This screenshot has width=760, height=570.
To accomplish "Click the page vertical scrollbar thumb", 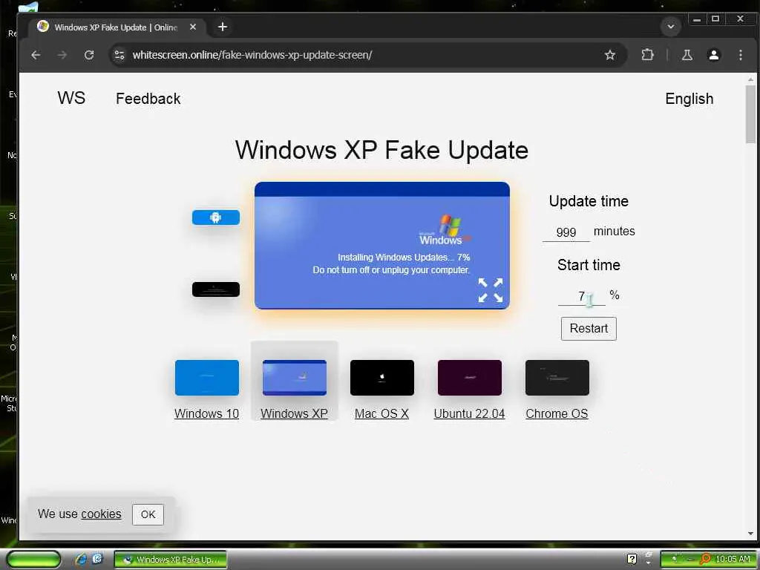I will (750, 114).
